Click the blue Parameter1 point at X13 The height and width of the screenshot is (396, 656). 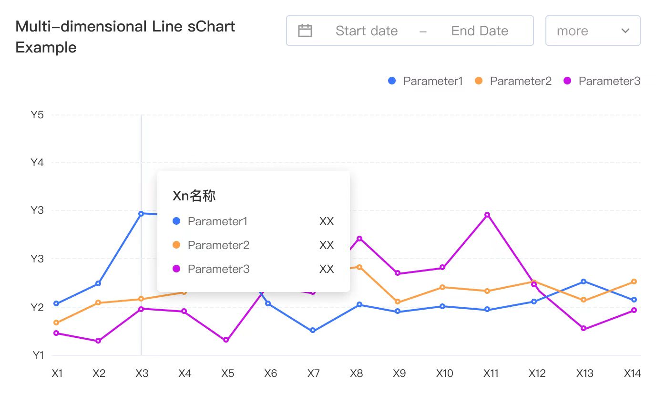pos(584,281)
